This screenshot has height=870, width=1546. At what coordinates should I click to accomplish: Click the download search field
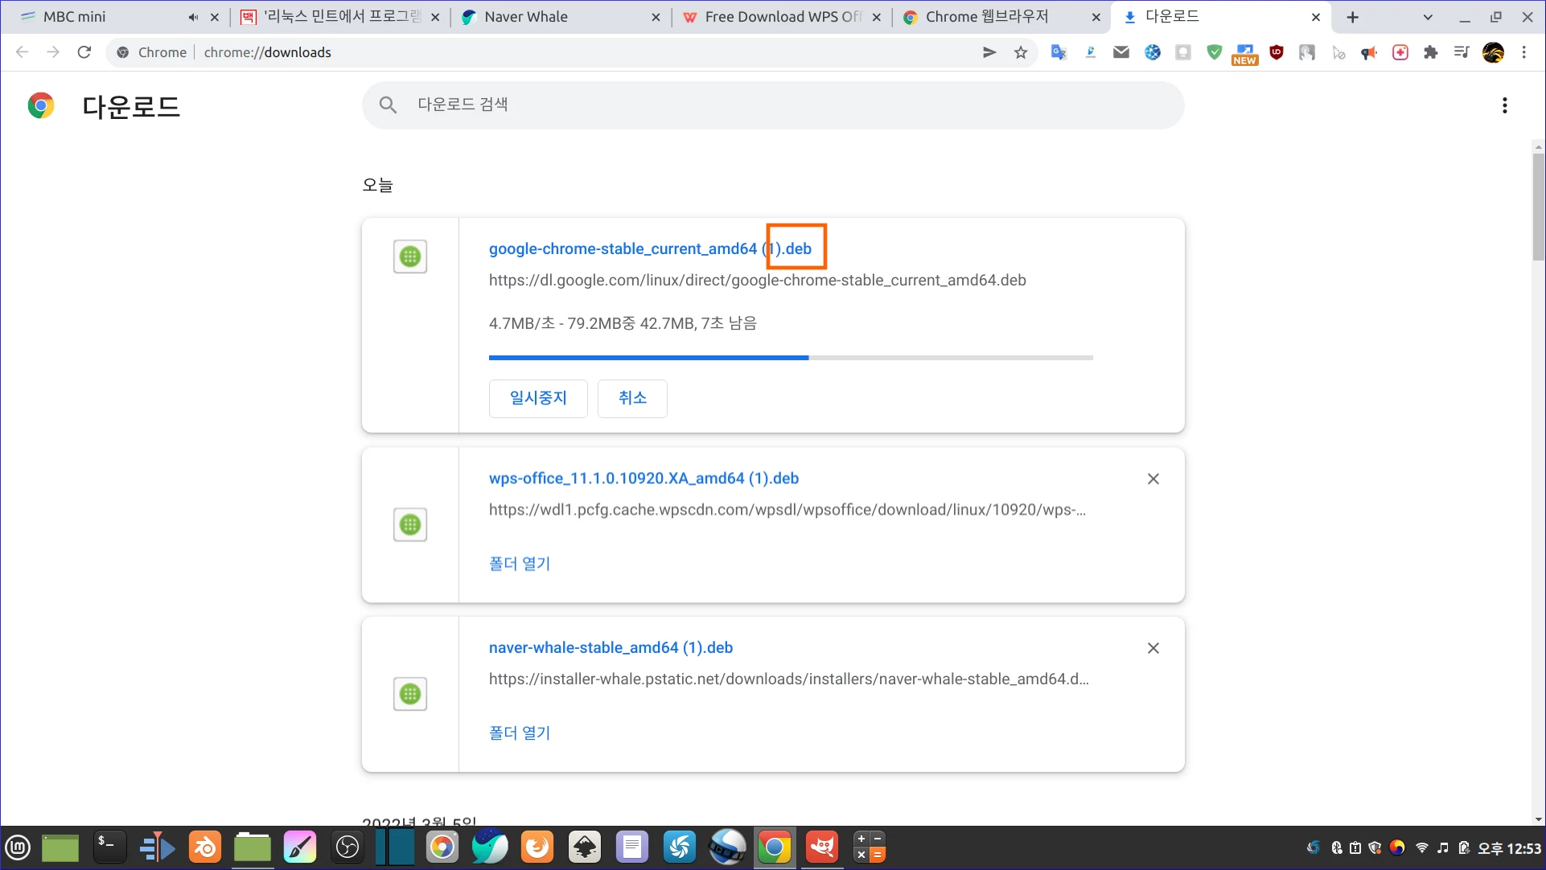[x=772, y=105]
